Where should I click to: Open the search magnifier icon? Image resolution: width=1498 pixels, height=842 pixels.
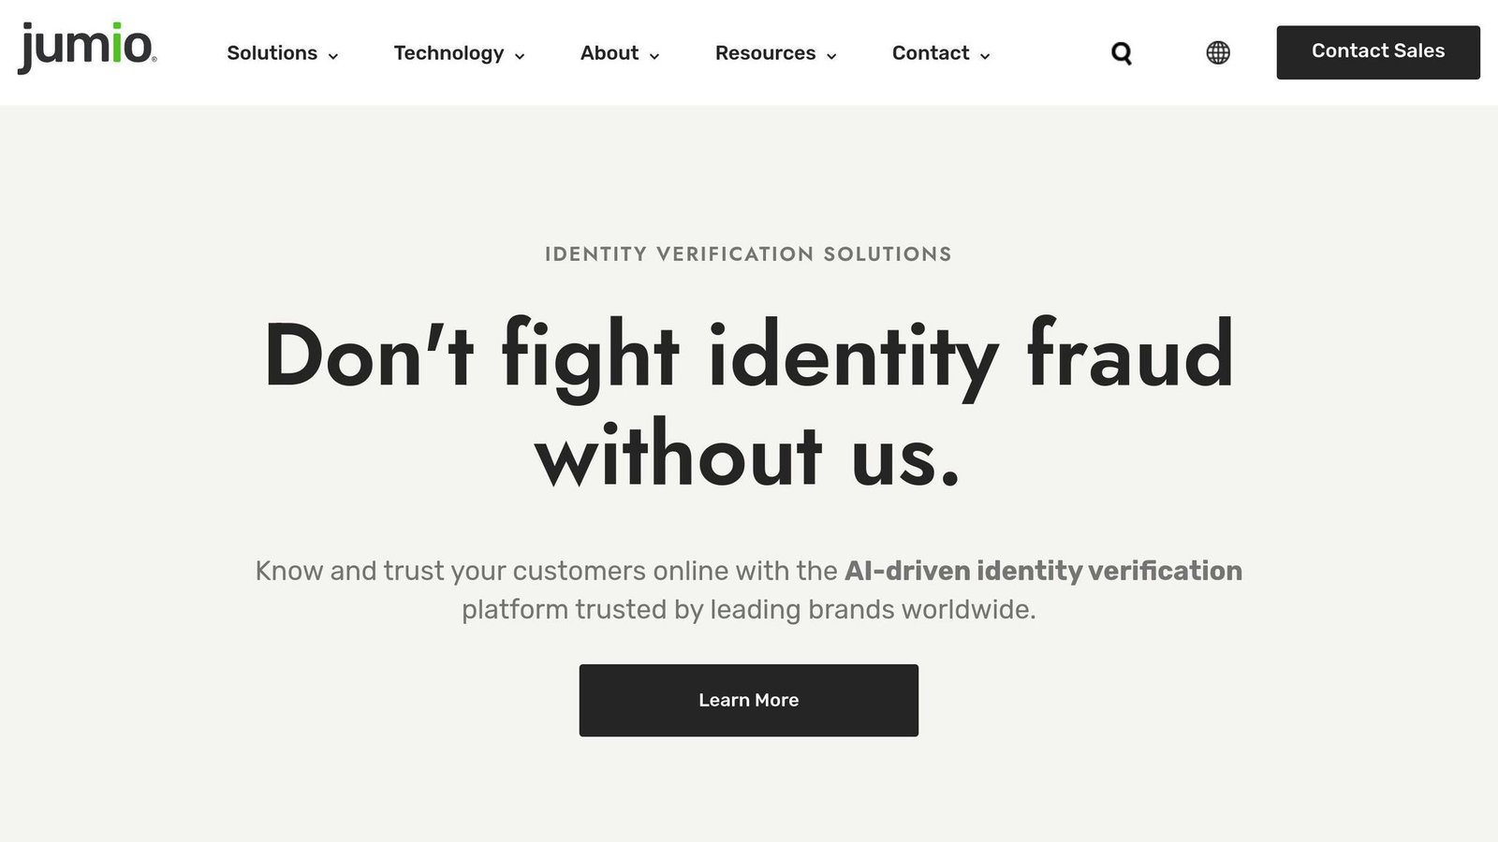pyautogui.click(x=1122, y=53)
